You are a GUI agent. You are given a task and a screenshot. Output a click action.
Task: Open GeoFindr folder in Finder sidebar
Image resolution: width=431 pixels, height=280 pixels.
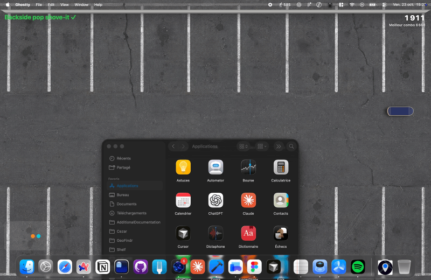pos(135,240)
